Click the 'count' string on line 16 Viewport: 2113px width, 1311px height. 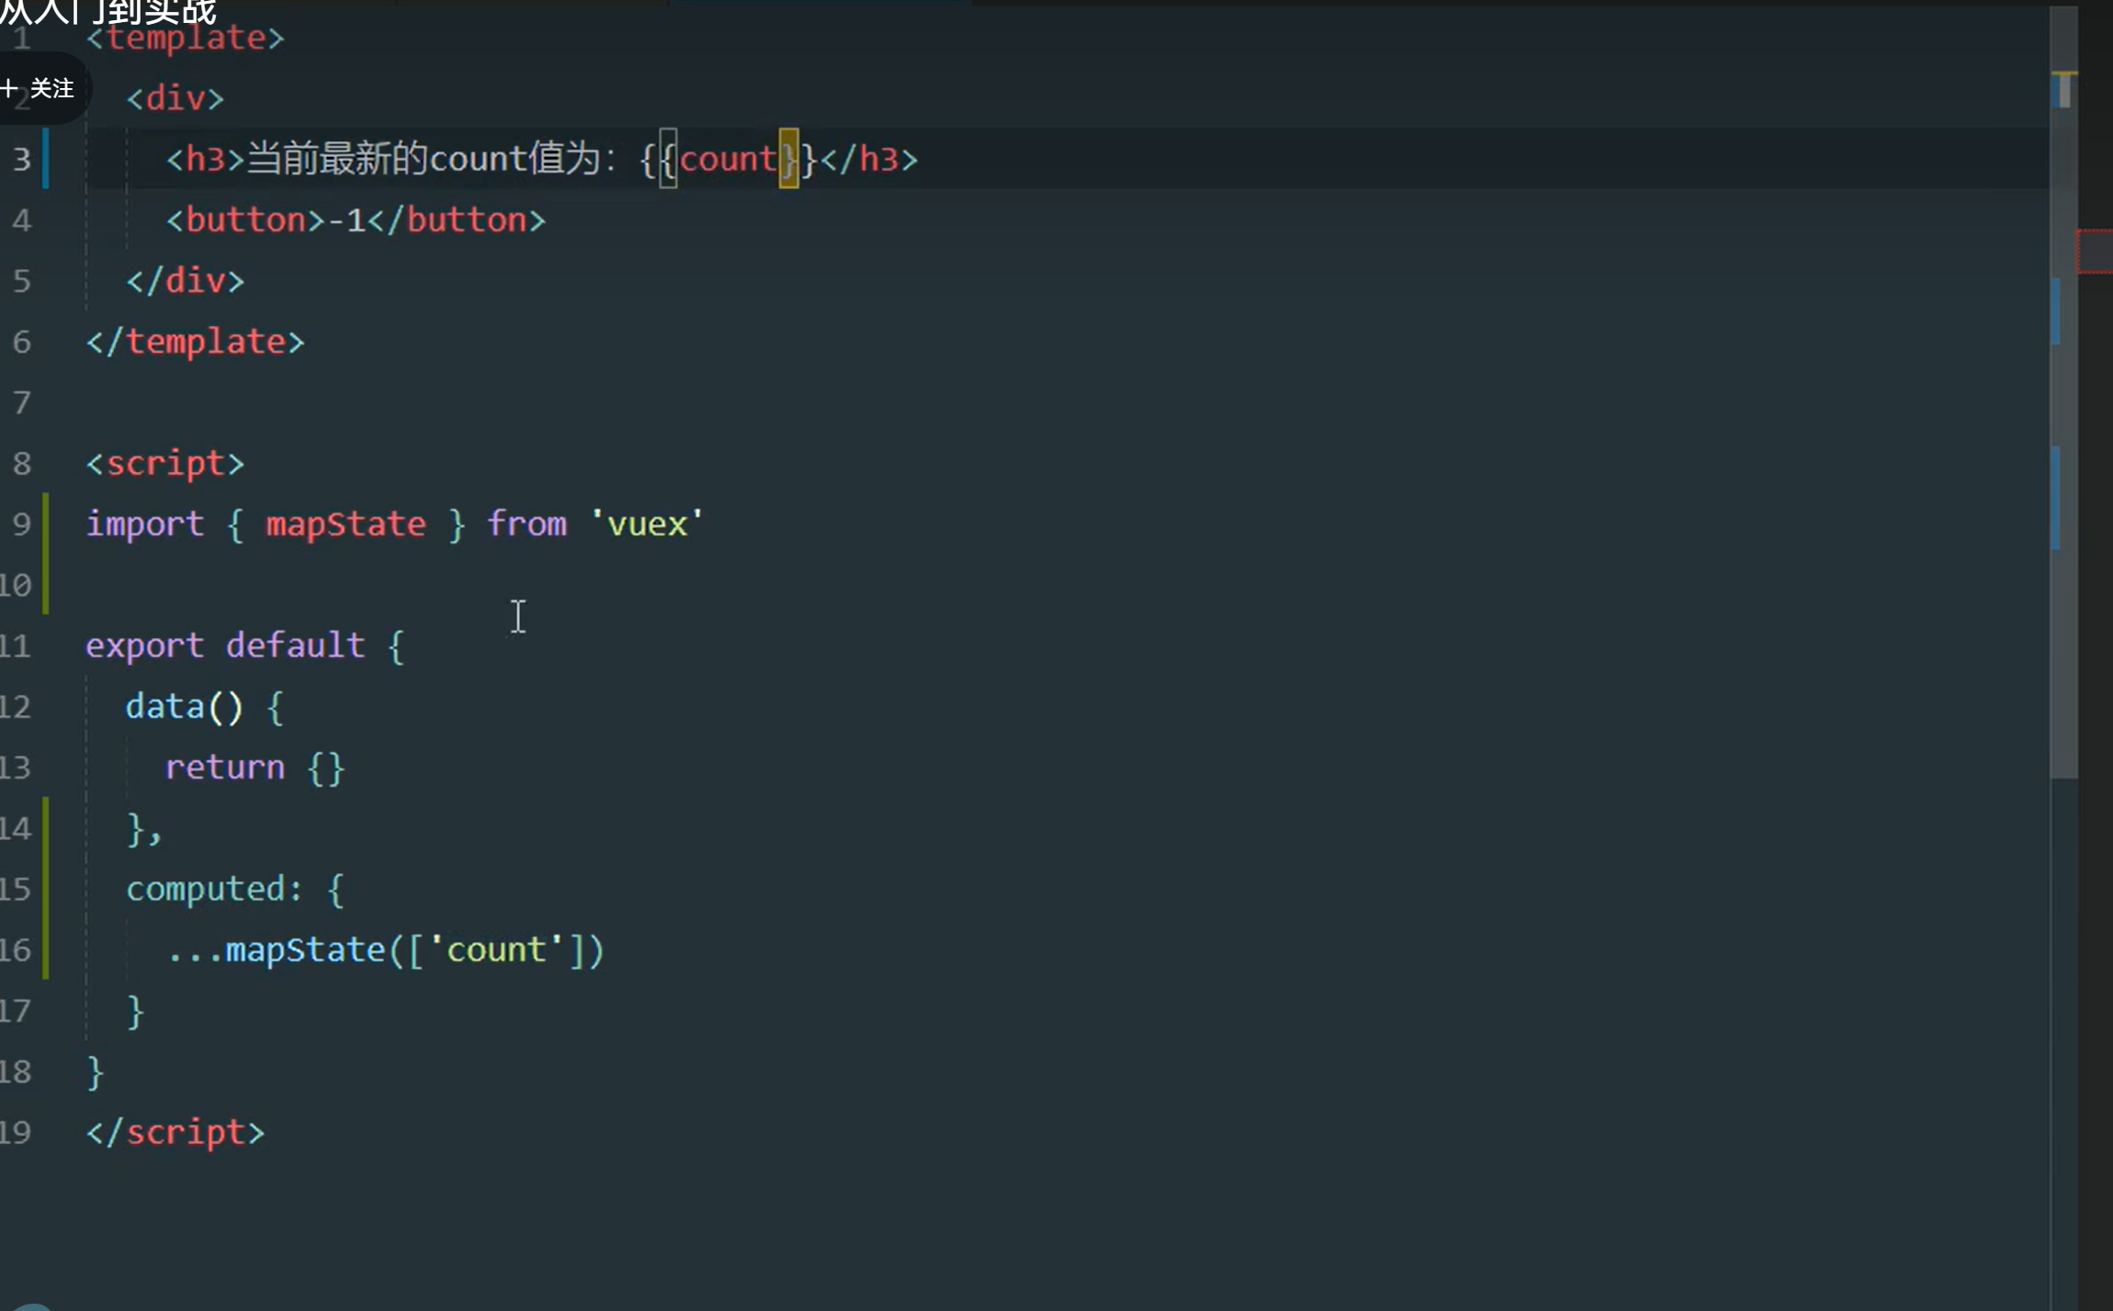tap(496, 949)
